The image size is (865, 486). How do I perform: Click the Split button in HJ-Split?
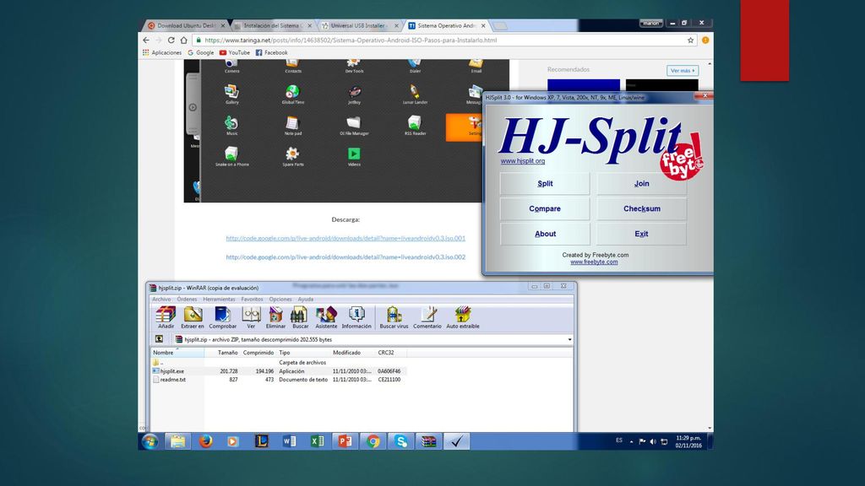click(x=545, y=183)
